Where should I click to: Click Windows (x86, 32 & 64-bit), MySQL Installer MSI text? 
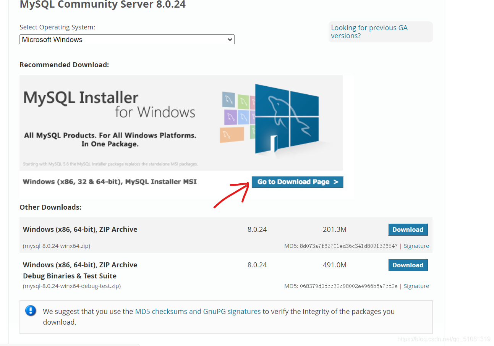(110, 182)
